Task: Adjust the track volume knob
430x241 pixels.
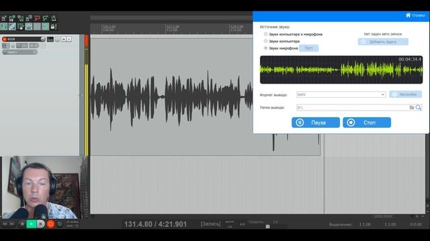Action: [43, 39]
